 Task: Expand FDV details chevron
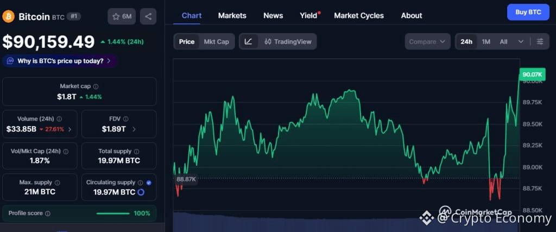(x=134, y=129)
